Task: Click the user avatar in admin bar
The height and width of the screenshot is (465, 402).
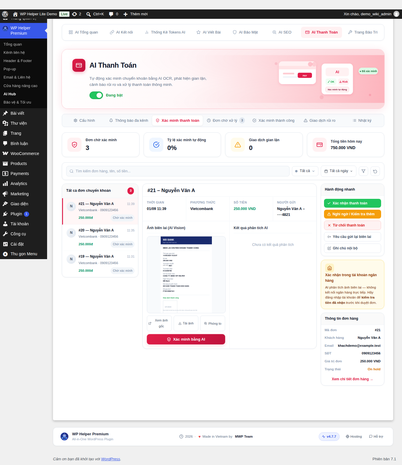Action: tap(396, 14)
